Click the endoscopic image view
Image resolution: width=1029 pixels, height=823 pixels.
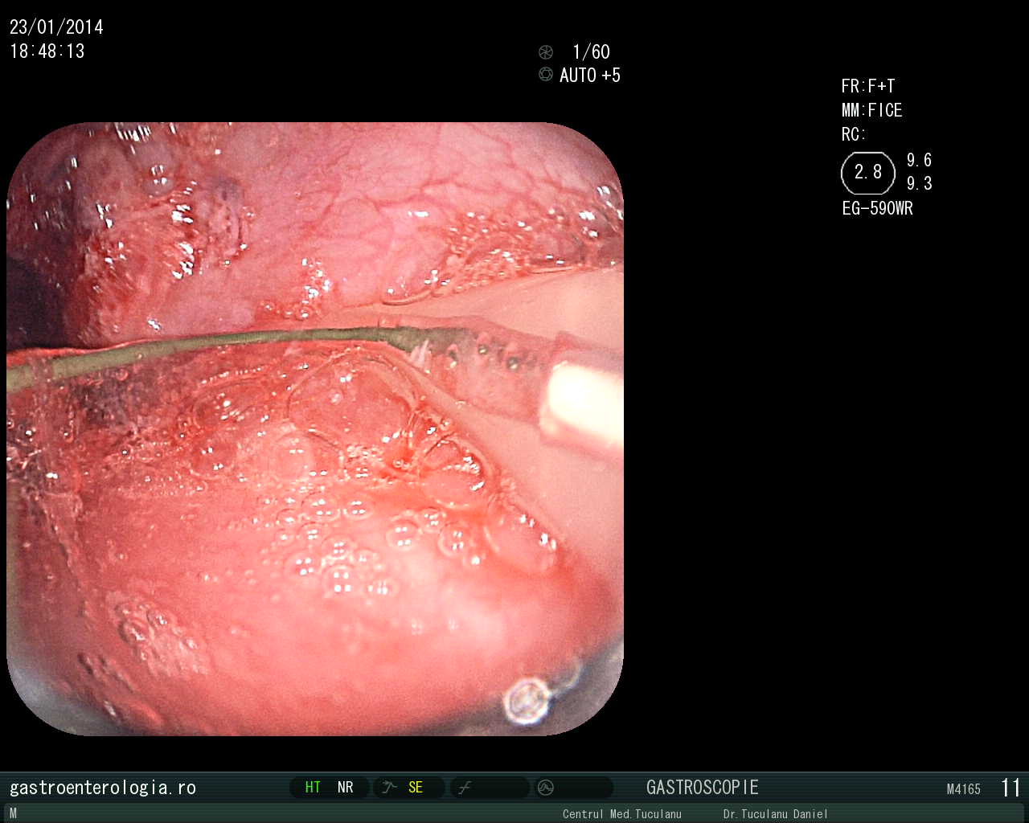coord(315,428)
